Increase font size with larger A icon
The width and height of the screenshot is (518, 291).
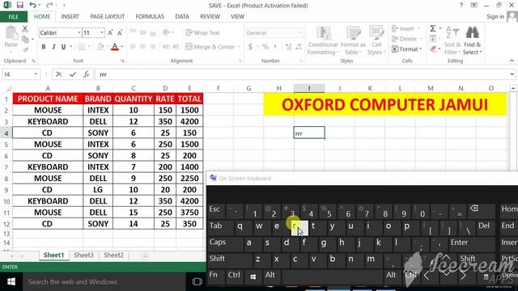click(x=110, y=32)
